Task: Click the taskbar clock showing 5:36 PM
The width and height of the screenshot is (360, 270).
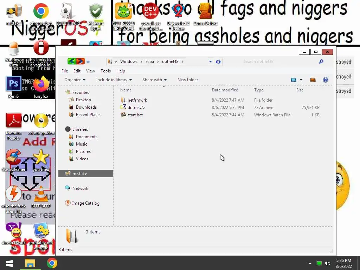Action: [x=344, y=263]
